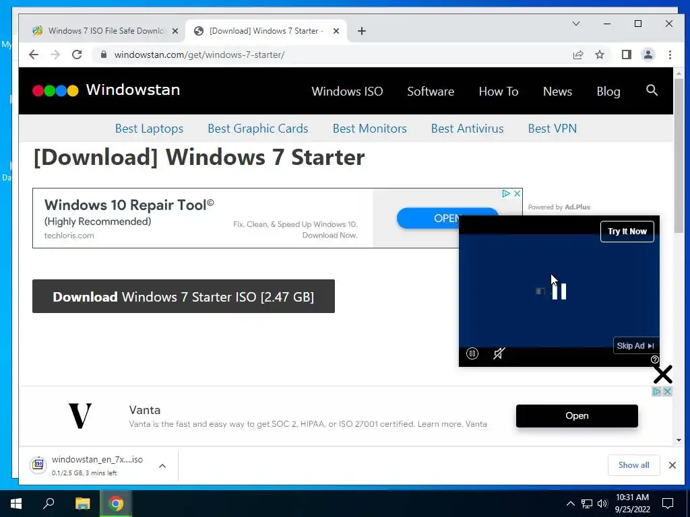Image resolution: width=690 pixels, height=517 pixels.
Task: Open Chrome side panel icon
Action: pos(626,55)
